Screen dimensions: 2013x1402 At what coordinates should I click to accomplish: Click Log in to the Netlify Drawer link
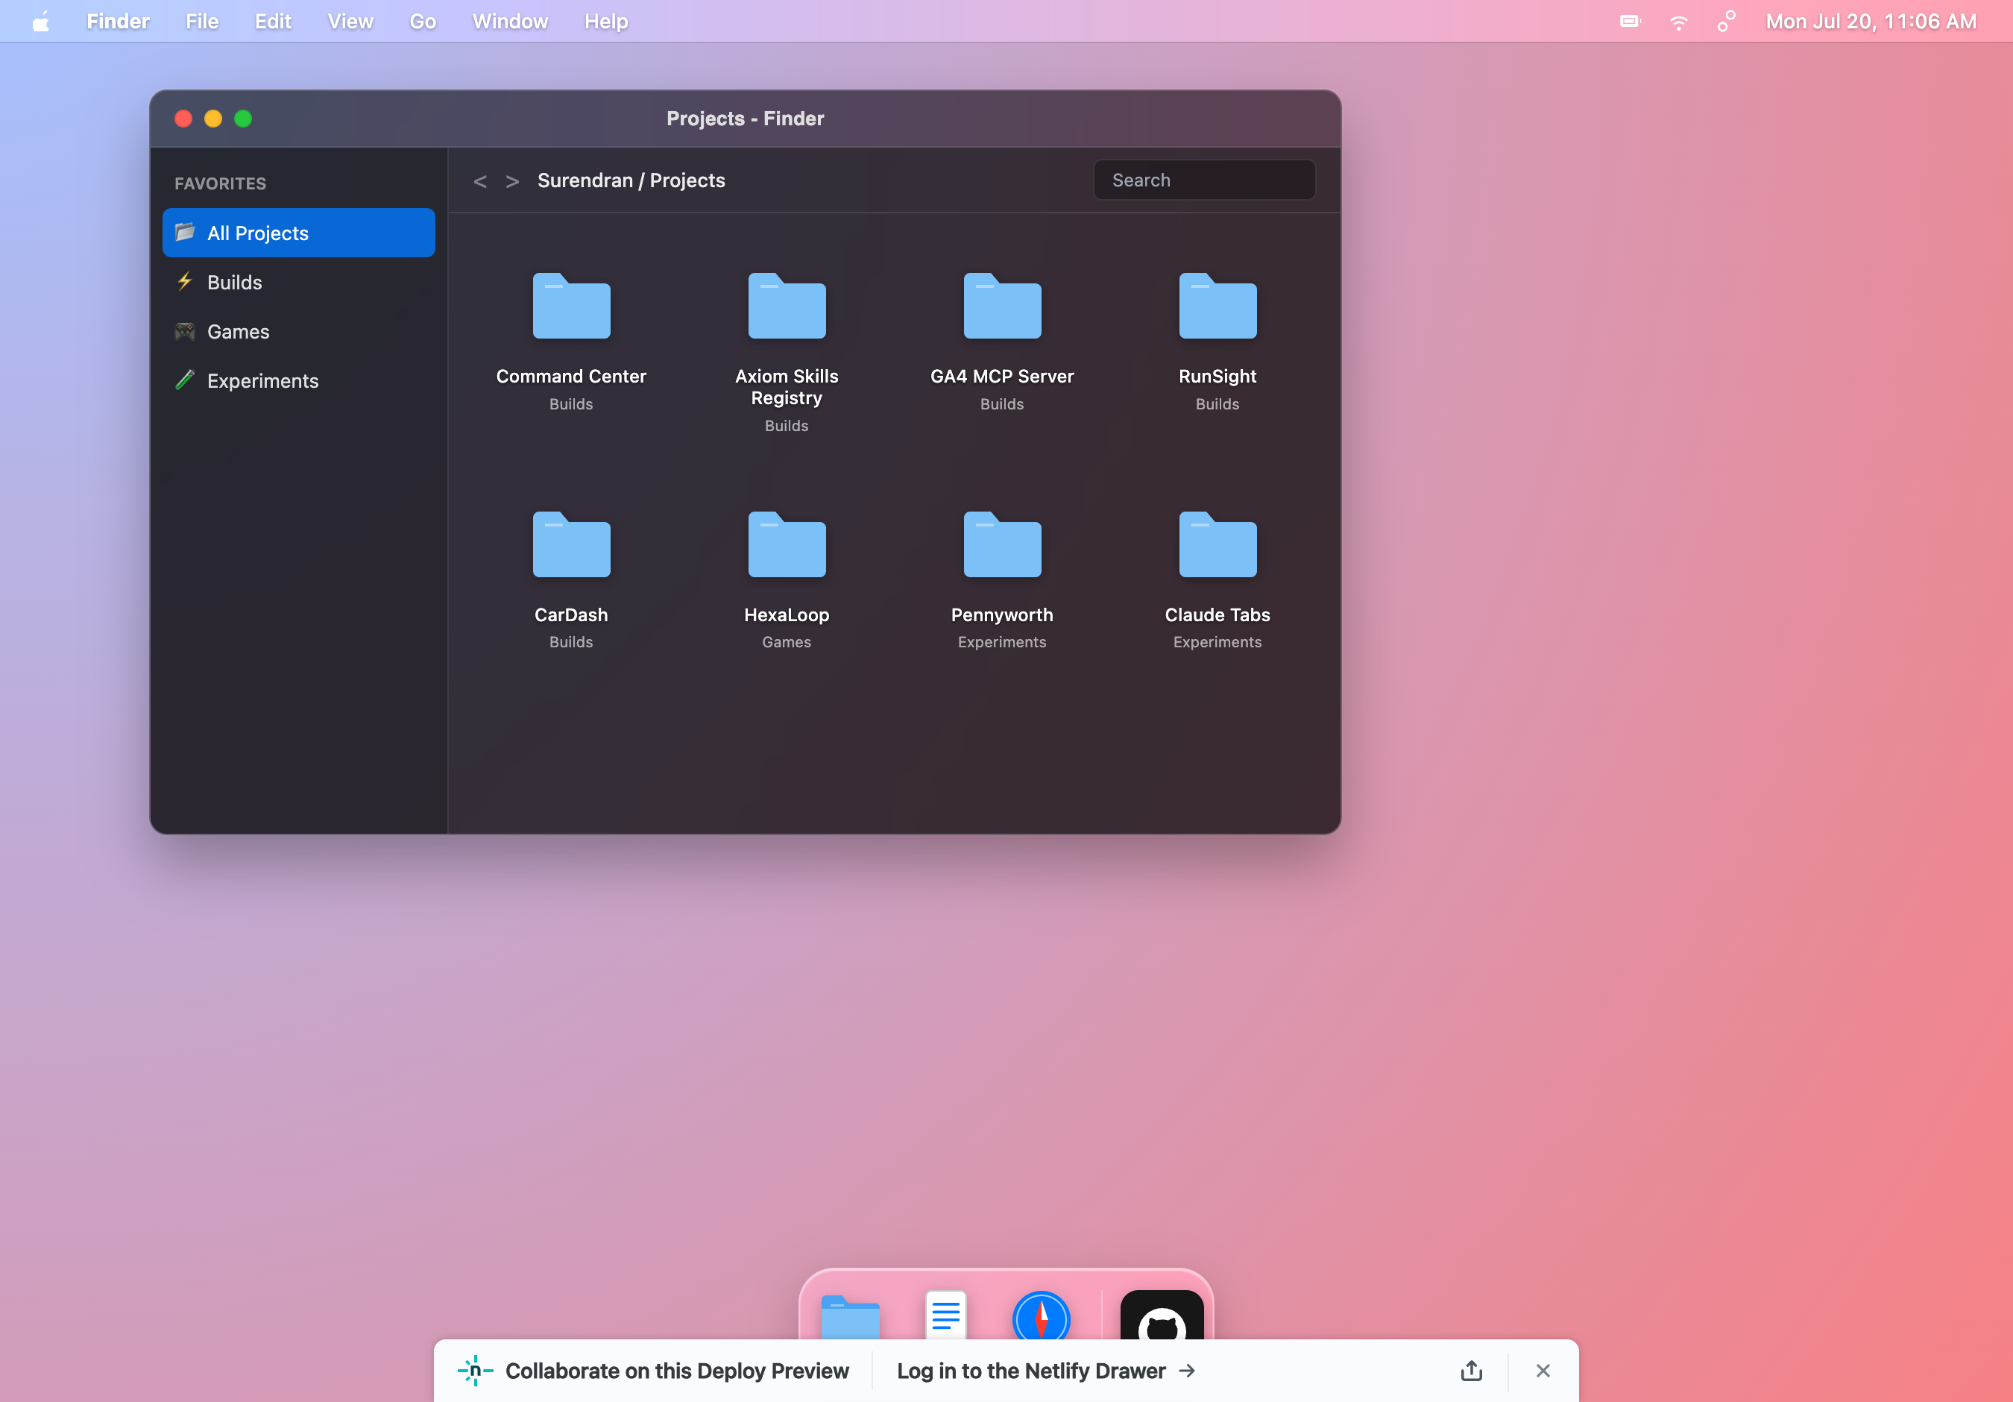click(1045, 1371)
